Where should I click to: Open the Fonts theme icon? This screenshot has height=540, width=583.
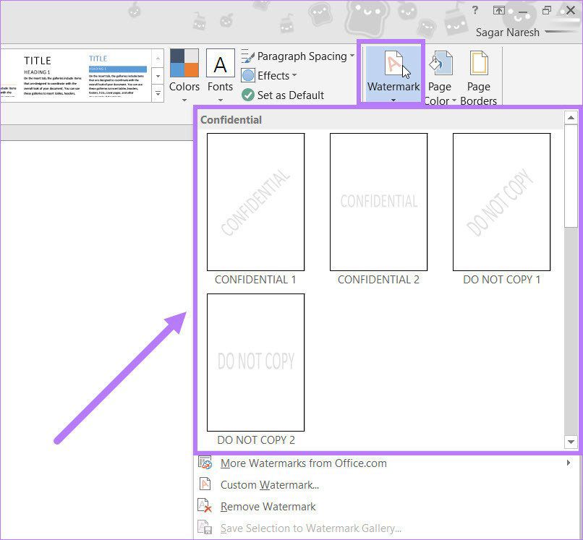221,63
